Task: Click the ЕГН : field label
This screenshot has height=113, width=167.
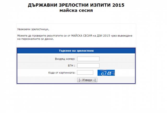Action: (71, 66)
